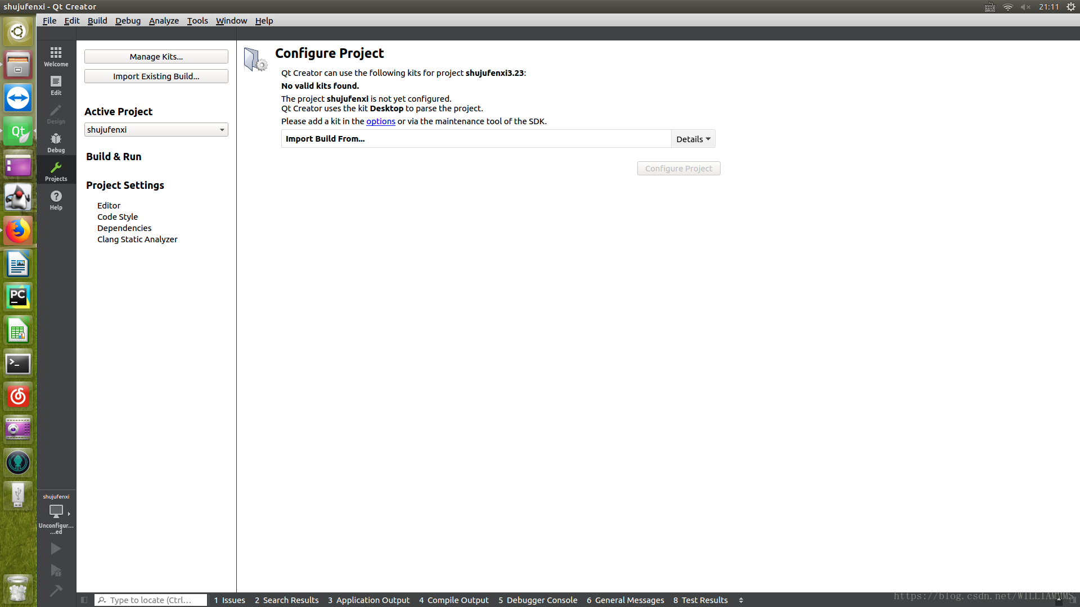Screen dimensions: 1080x607
Task: Open shujufenxi kit selector monitor icon
Action: [56, 511]
